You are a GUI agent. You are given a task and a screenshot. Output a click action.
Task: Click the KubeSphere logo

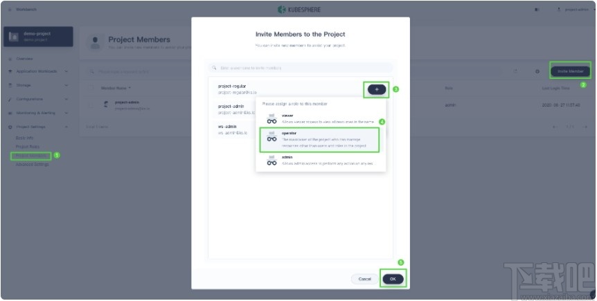pyautogui.click(x=300, y=10)
